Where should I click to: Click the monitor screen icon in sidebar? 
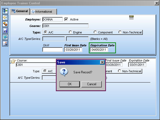5,37
